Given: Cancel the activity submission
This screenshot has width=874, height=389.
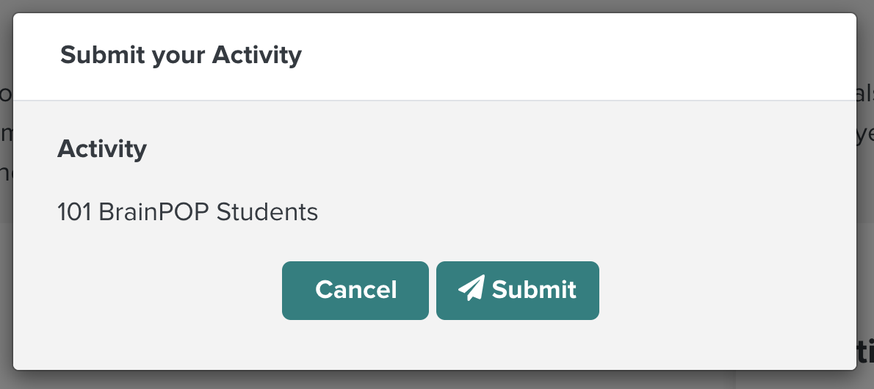Looking at the screenshot, I should [x=355, y=291].
